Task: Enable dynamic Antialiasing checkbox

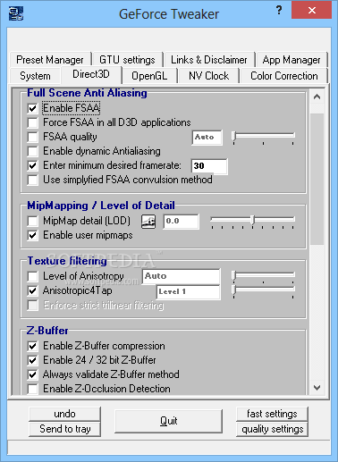Action: (x=32, y=151)
